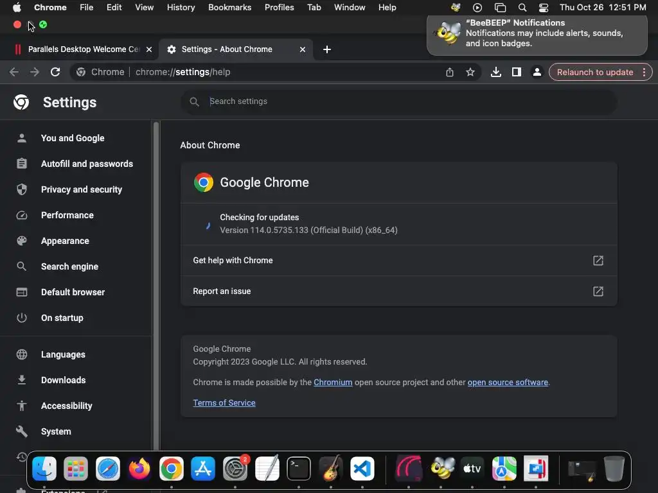Open Terminal from the Dock

(299, 469)
